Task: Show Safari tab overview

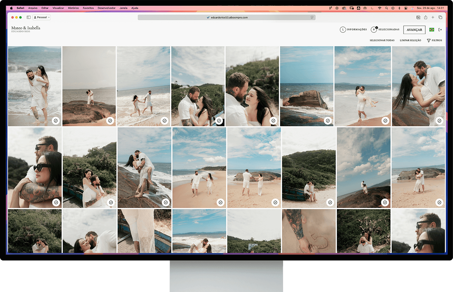Action: click(x=440, y=17)
